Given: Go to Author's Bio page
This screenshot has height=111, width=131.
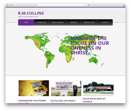Looking at the screenshot, I should click(x=42, y=22).
